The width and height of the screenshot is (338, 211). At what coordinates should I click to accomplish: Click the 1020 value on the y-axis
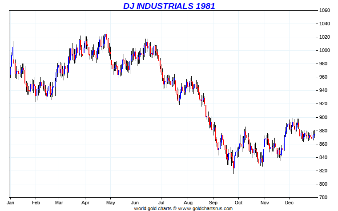[x=325, y=37]
